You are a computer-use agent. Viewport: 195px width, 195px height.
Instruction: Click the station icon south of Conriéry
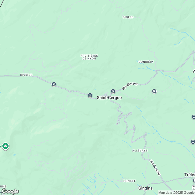click(x=154, y=91)
